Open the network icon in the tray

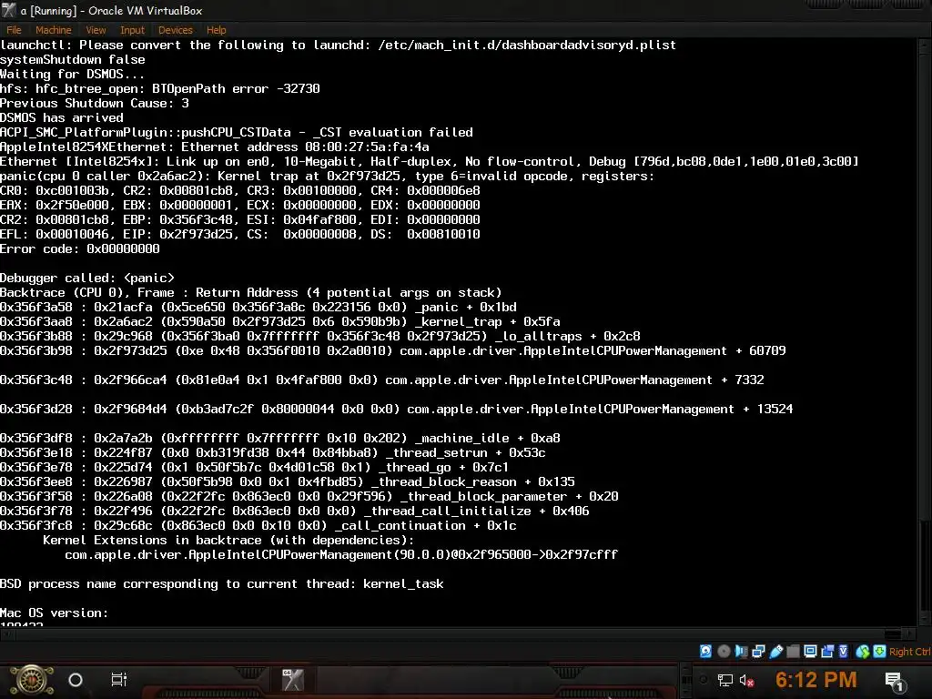click(x=724, y=680)
